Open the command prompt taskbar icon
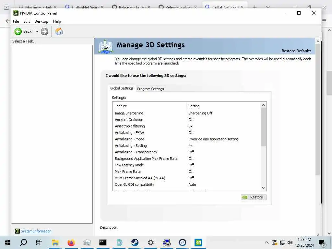 pyautogui.click(x=103, y=243)
